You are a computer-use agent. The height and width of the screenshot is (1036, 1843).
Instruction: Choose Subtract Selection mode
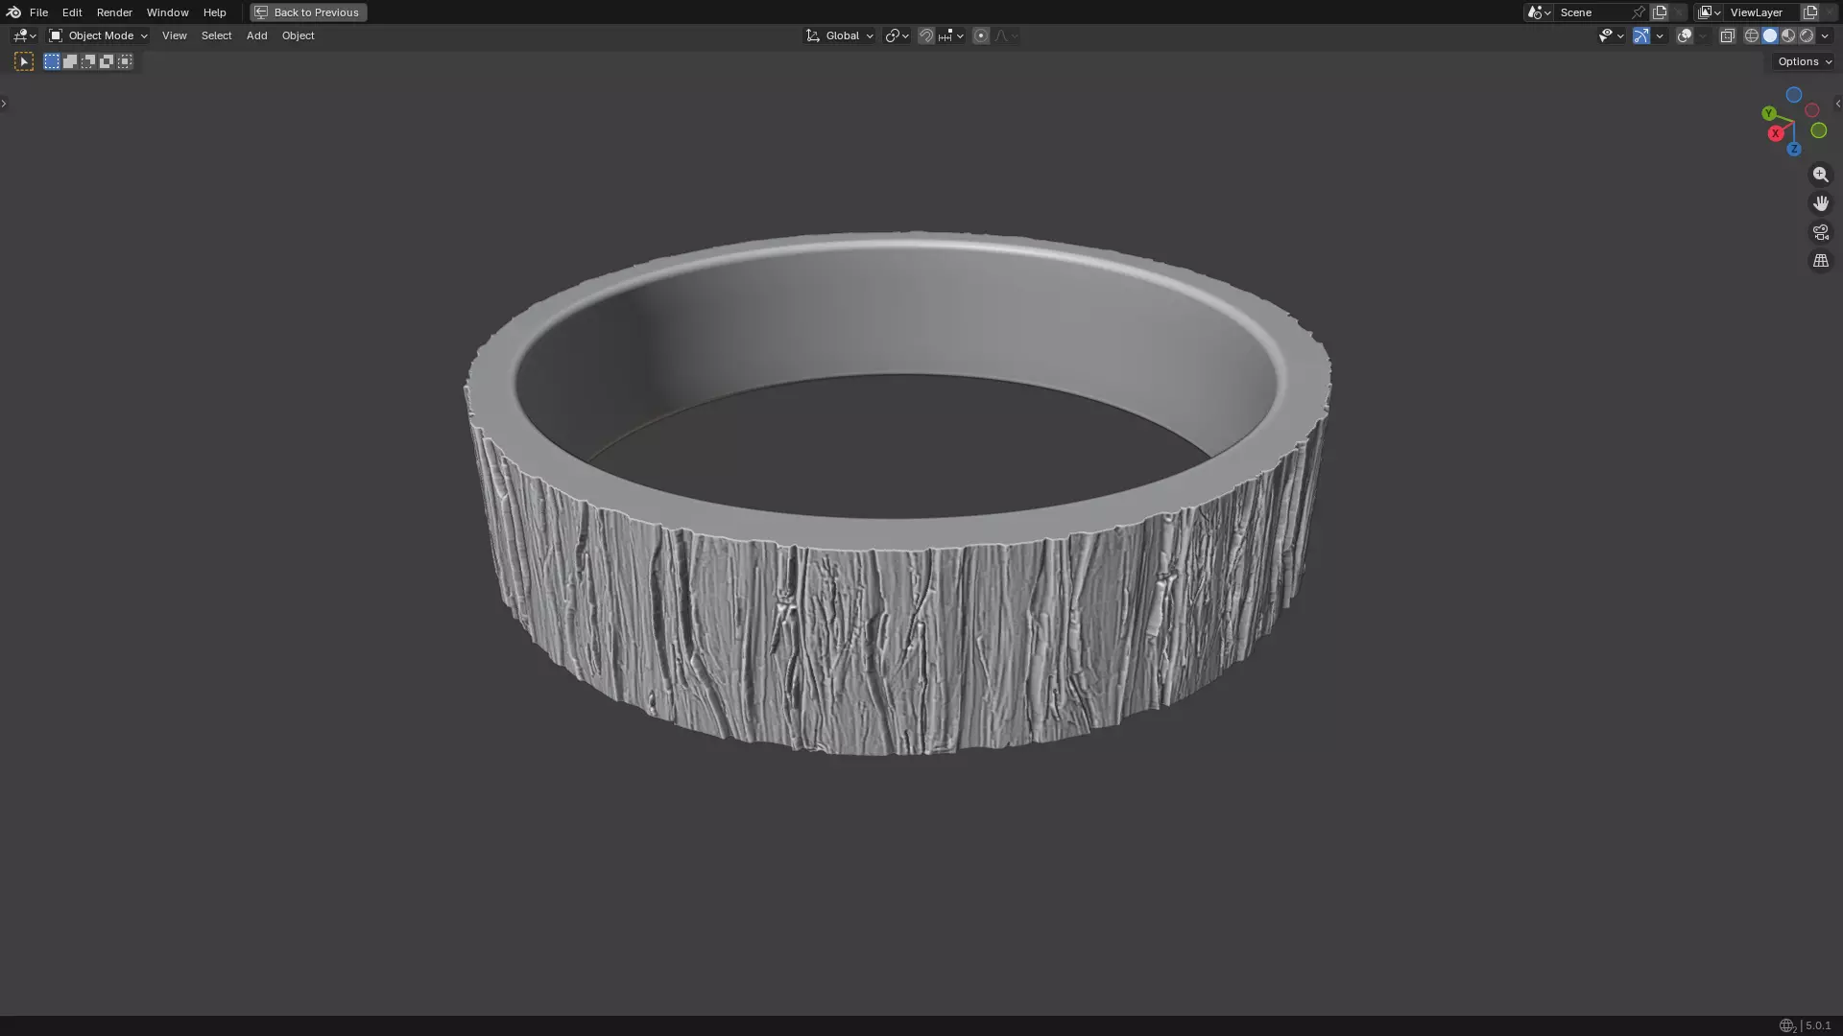88,61
